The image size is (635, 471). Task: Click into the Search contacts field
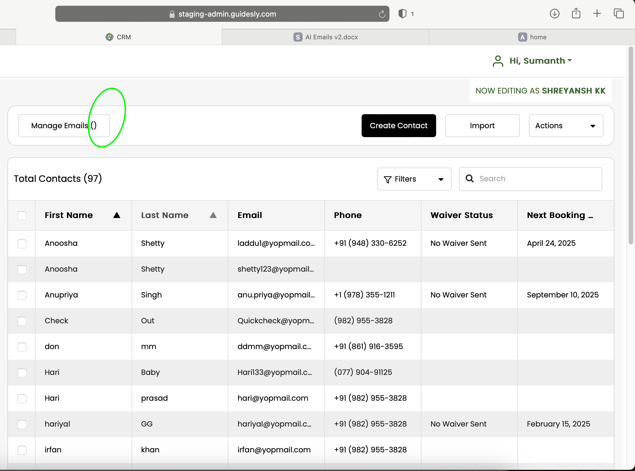(536, 179)
